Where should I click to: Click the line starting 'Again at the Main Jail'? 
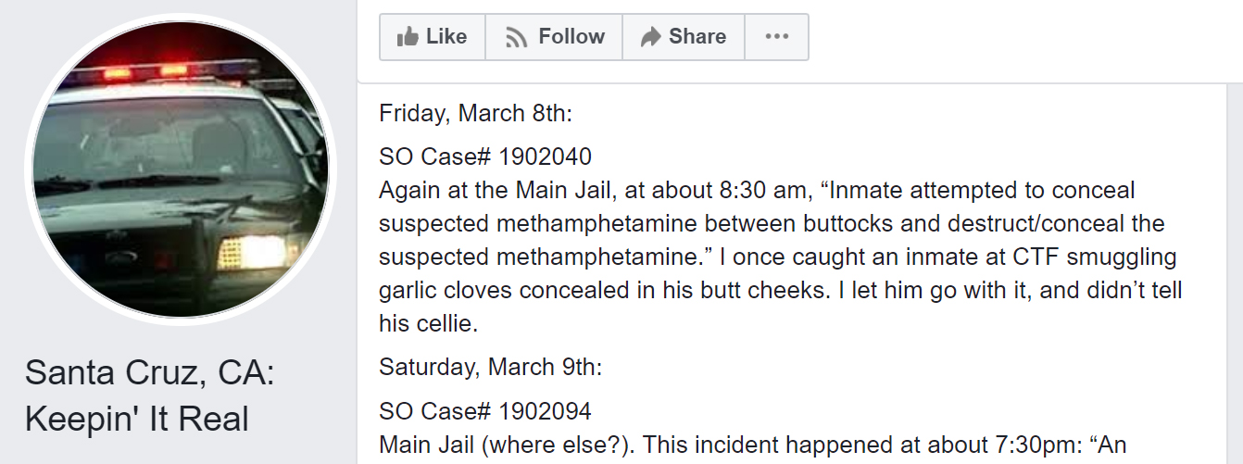click(757, 191)
